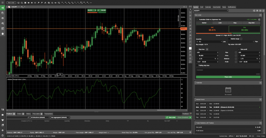The height and width of the screenshot is (138, 266).
Task: Uncheck the Take profit checkbox
Action: (239, 49)
